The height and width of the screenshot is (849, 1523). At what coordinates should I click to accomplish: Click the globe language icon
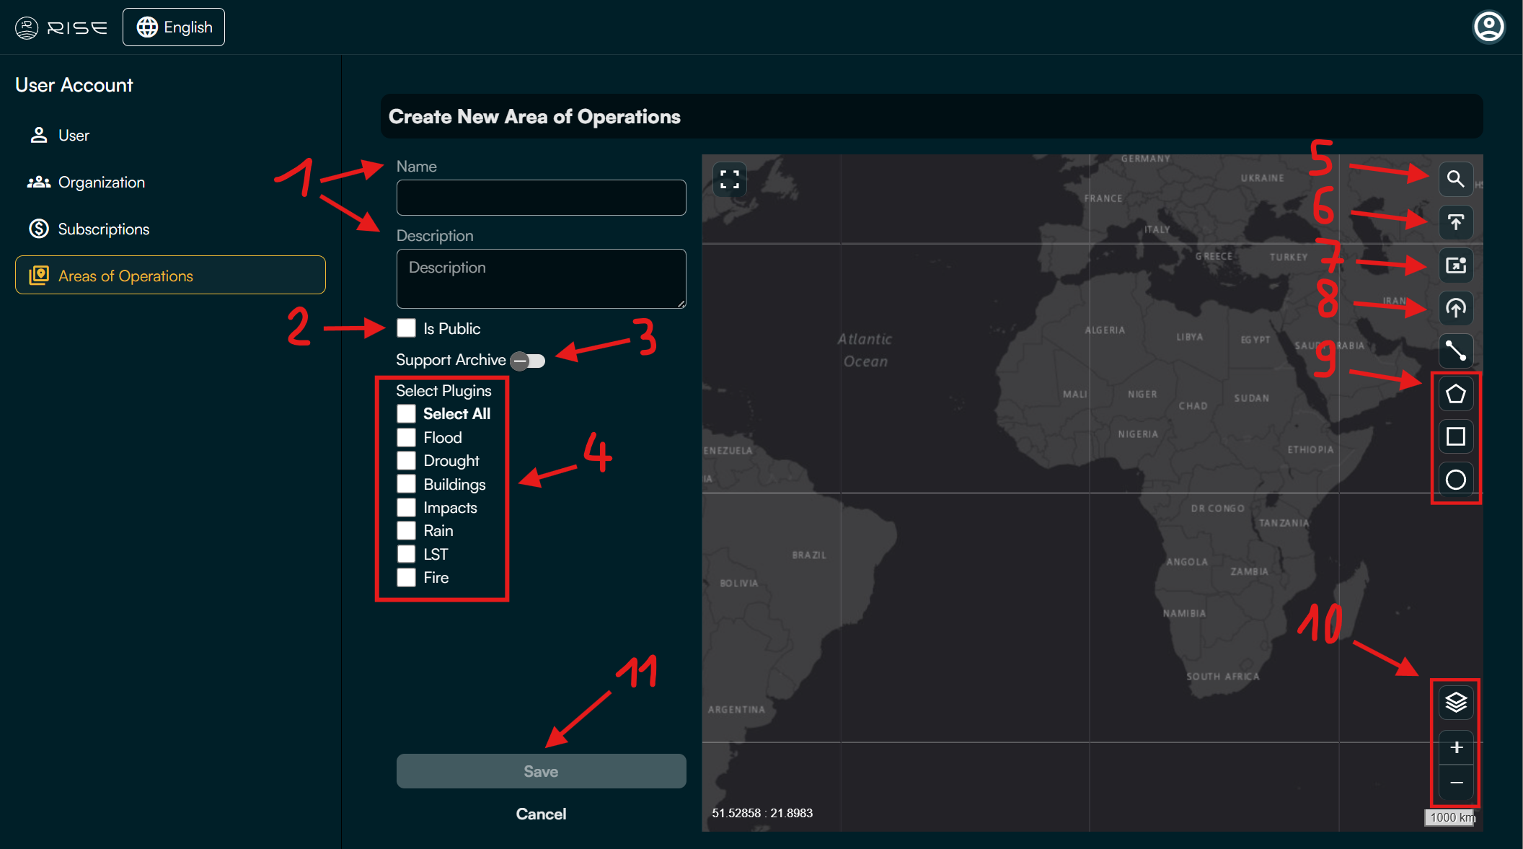pyautogui.click(x=147, y=27)
